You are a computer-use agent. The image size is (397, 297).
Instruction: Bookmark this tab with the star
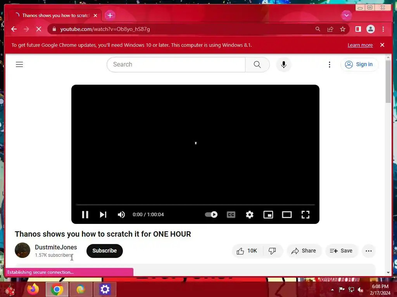click(x=343, y=29)
